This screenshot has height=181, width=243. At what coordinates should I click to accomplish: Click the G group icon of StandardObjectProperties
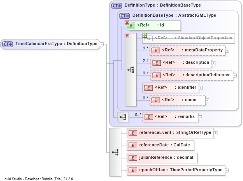148,38
